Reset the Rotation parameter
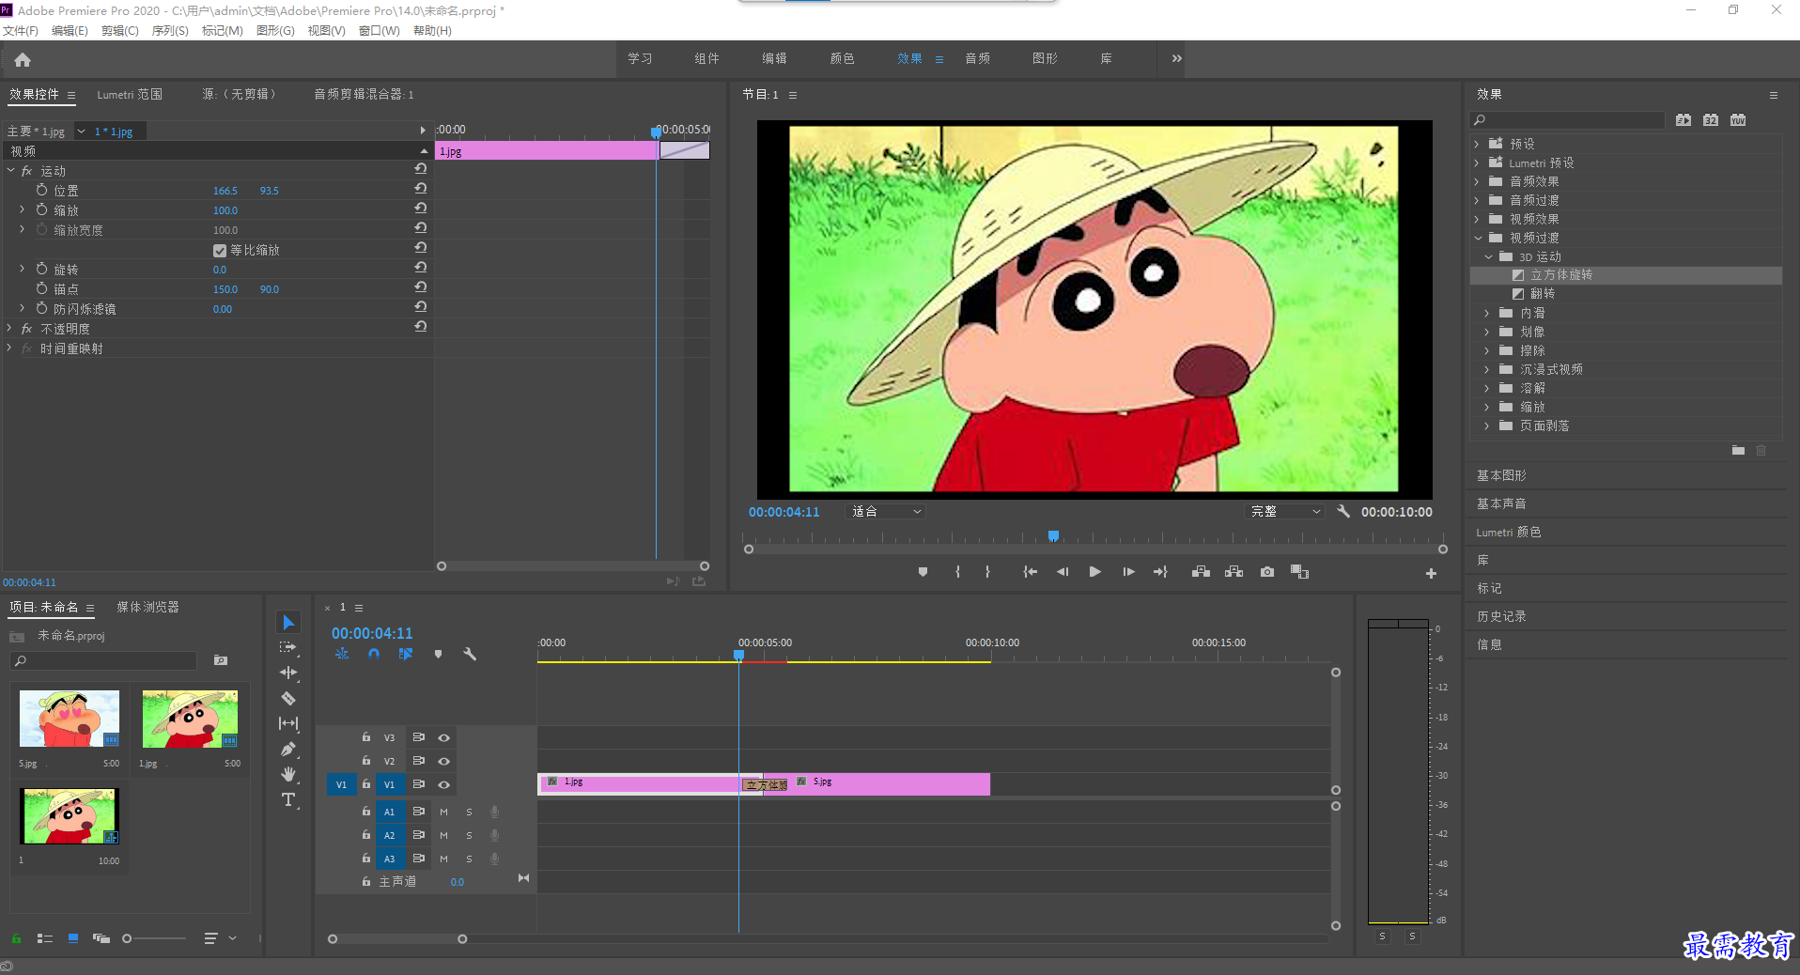The width and height of the screenshot is (1800, 975). point(421,268)
